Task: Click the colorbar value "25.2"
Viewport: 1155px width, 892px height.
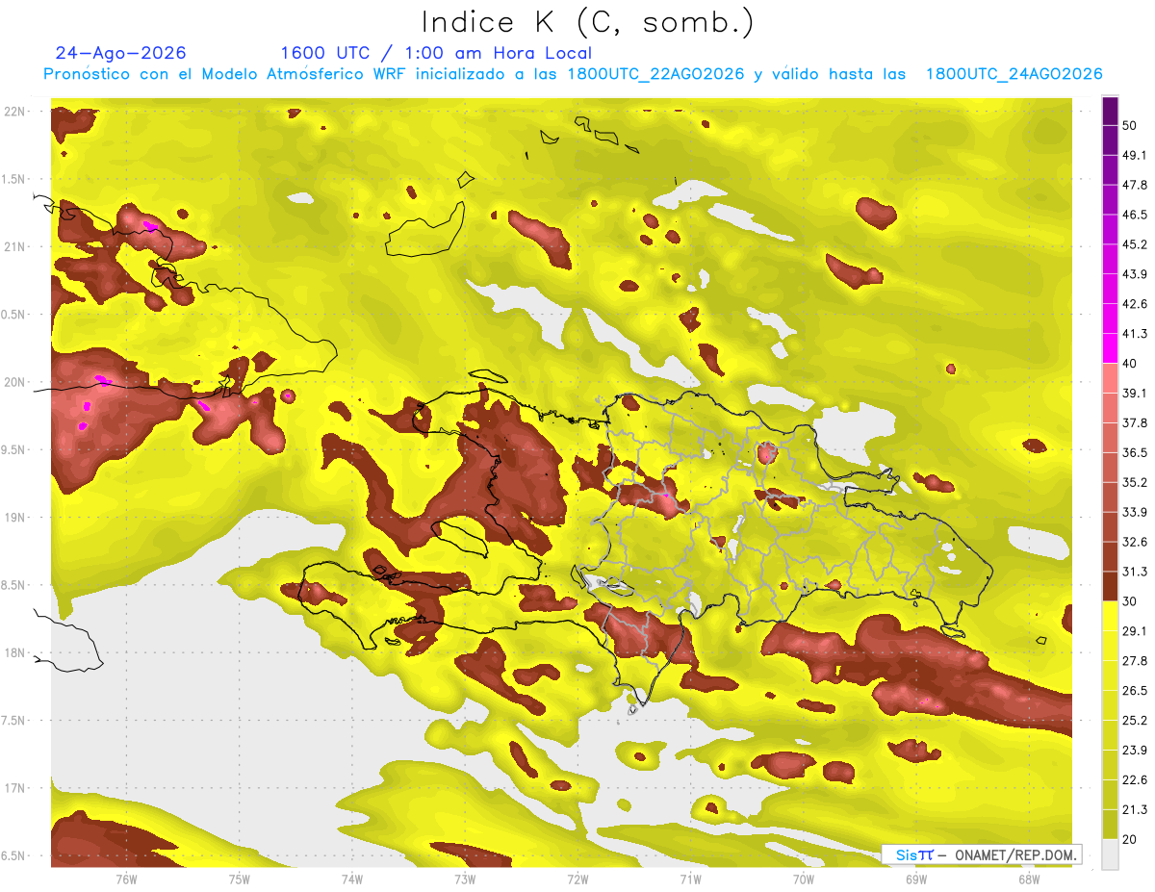Action: tap(1134, 721)
